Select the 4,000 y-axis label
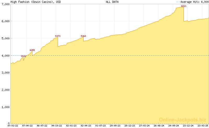Viewport: 209px width, 128px height. pyautogui.click(x=5, y=55)
